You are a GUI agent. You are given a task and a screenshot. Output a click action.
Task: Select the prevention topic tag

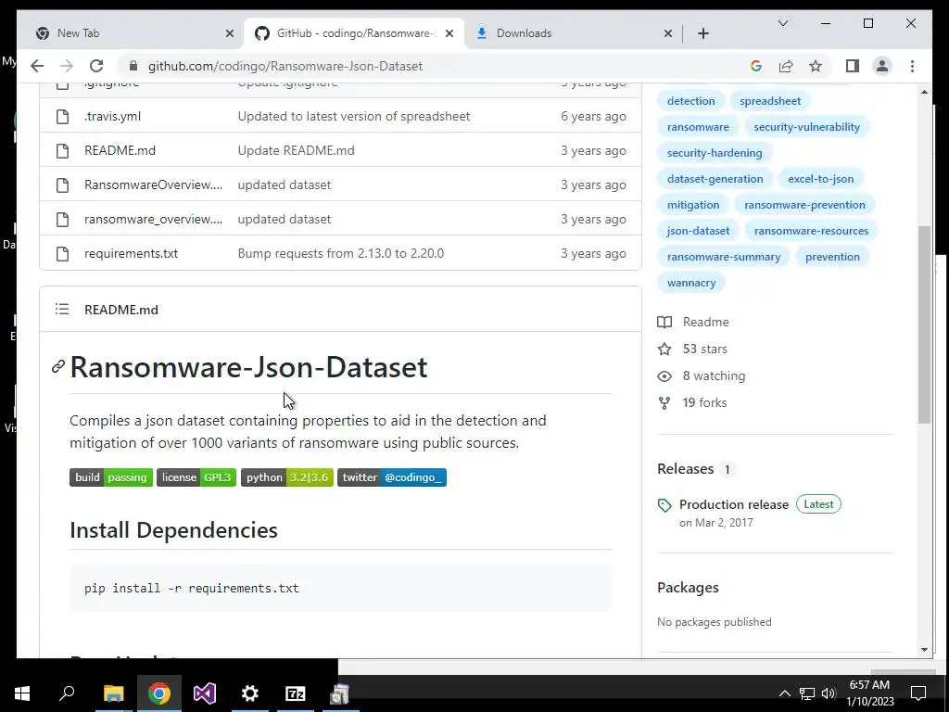(832, 258)
